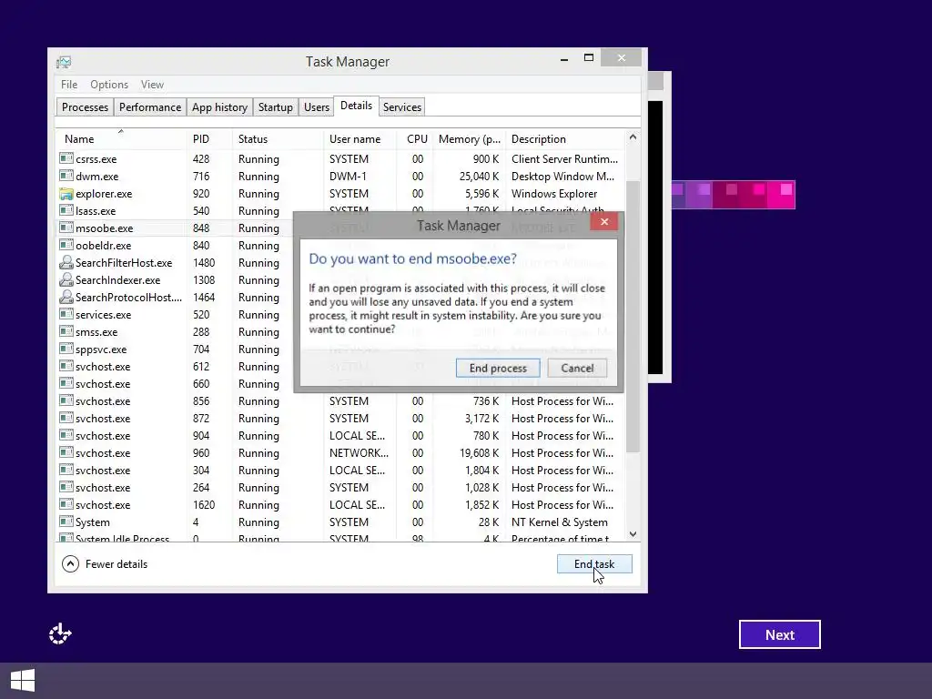Click PID 1480 cell
Image resolution: width=932 pixels, height=699 pixels.
(204, 263)
